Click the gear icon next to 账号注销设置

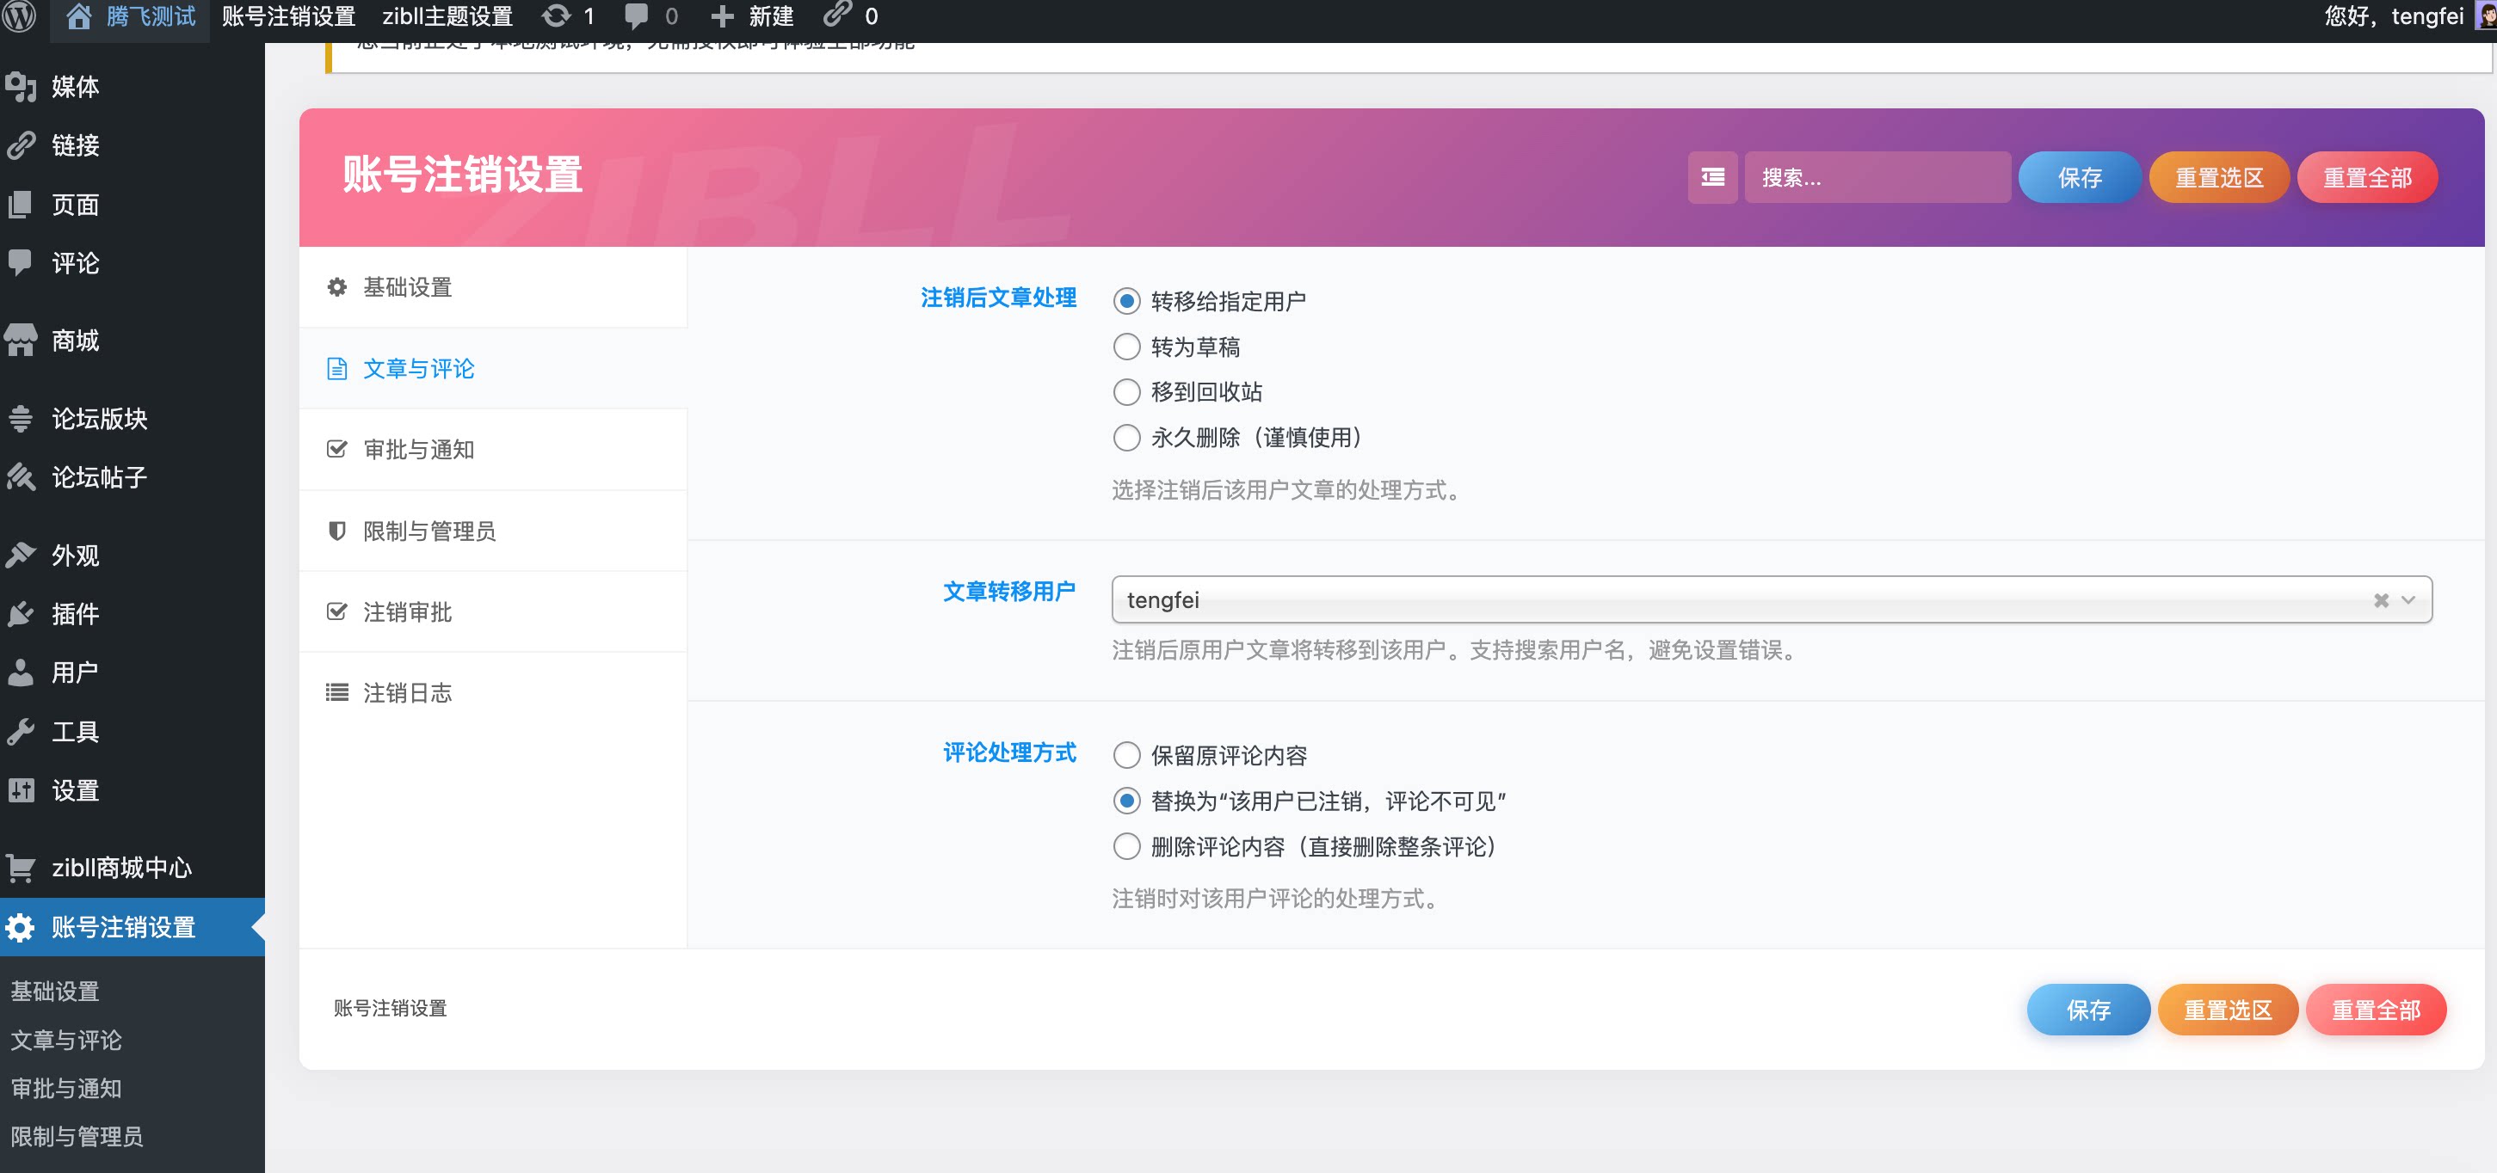[20, 927]
